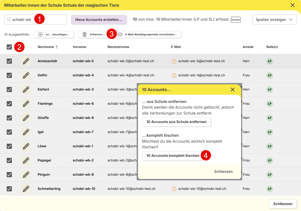Untick the checkbox for Pinguin
This screenshot has width=301, height=211.
(x=9, y=175)
